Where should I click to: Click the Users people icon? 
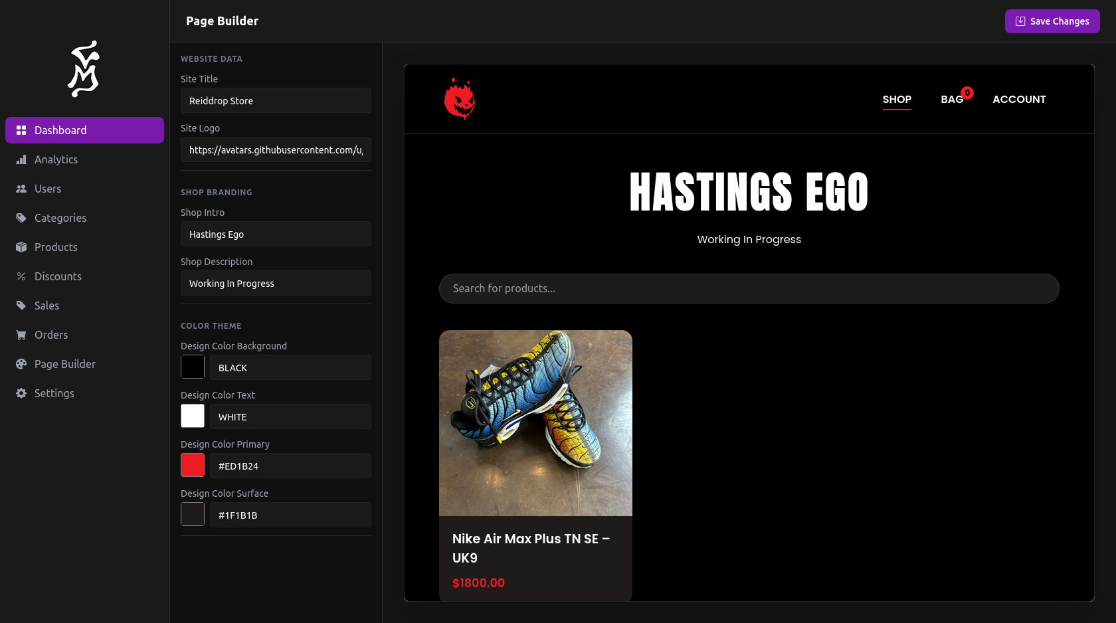pos(21,189)
